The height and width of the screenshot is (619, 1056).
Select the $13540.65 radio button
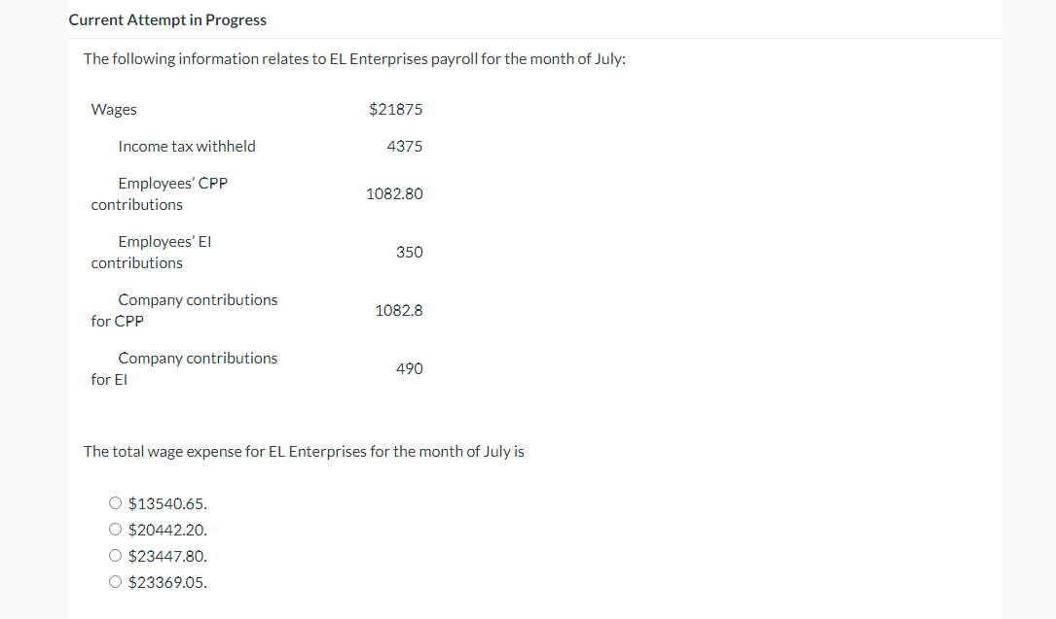click(115, 502)
